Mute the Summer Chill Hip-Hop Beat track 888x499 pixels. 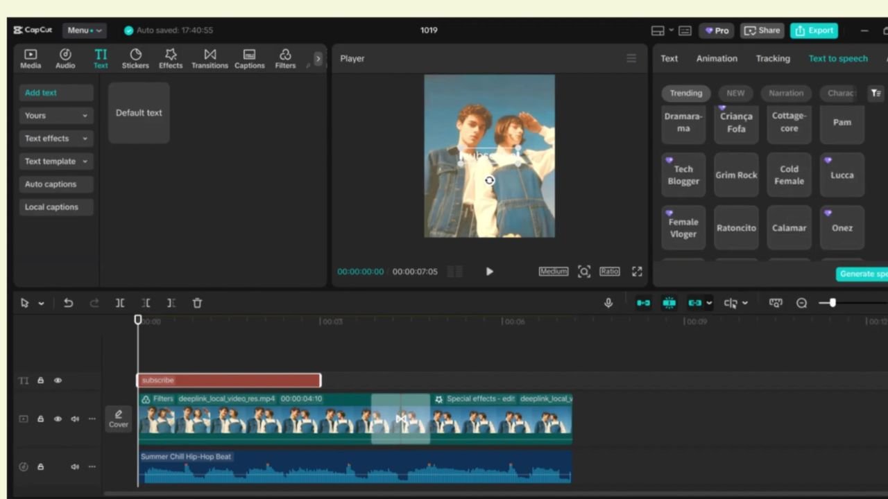(x=74, y=466)
